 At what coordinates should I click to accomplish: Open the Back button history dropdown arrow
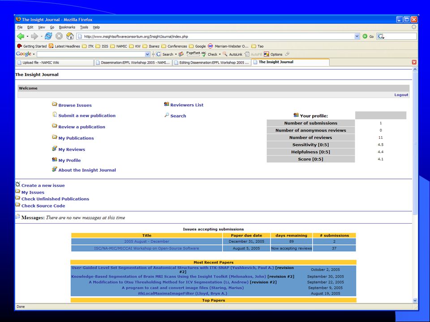27,36
